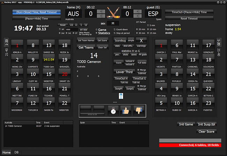Image resolution: width=227 pixels, height=156 pixels.
Task: Click the Init Game button
Action: tap(186, 124)
